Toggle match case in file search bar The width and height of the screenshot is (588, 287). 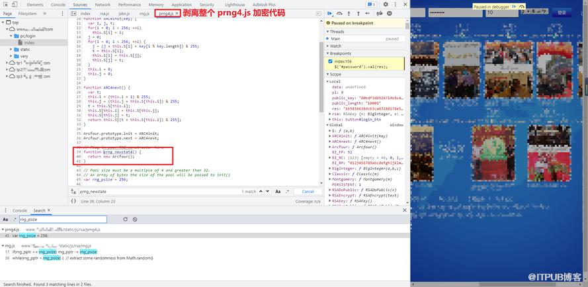pyautogui.click(x=278, y=191)
